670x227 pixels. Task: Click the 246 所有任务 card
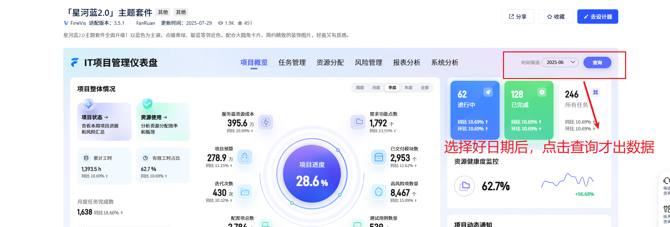[x=583, y=110]
